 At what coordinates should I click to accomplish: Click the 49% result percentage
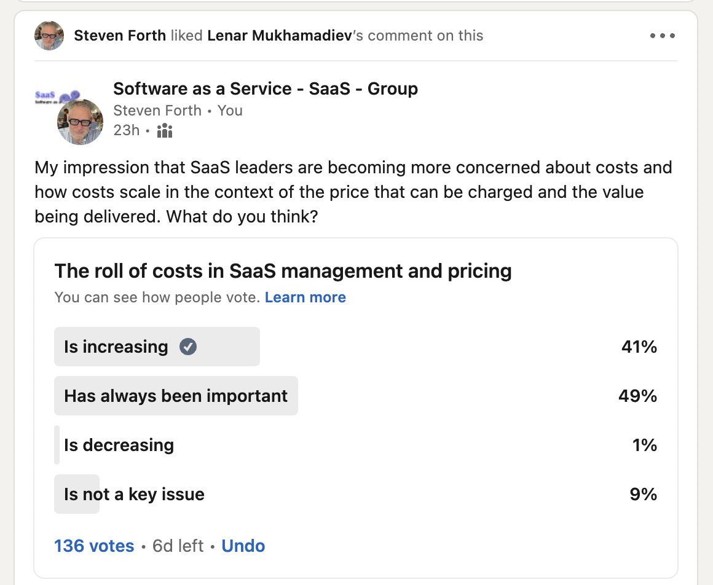tap(638, 396)
